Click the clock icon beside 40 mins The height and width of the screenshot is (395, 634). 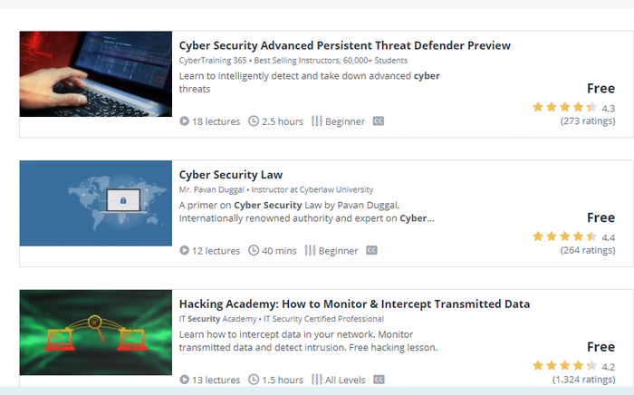pos(254,251)
